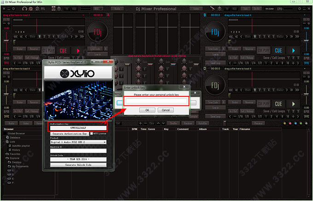Click the personal unlock key input field
This screenshot has height=201, width=313.
156,101
